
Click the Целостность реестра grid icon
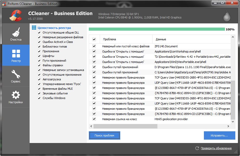[34, 28]
